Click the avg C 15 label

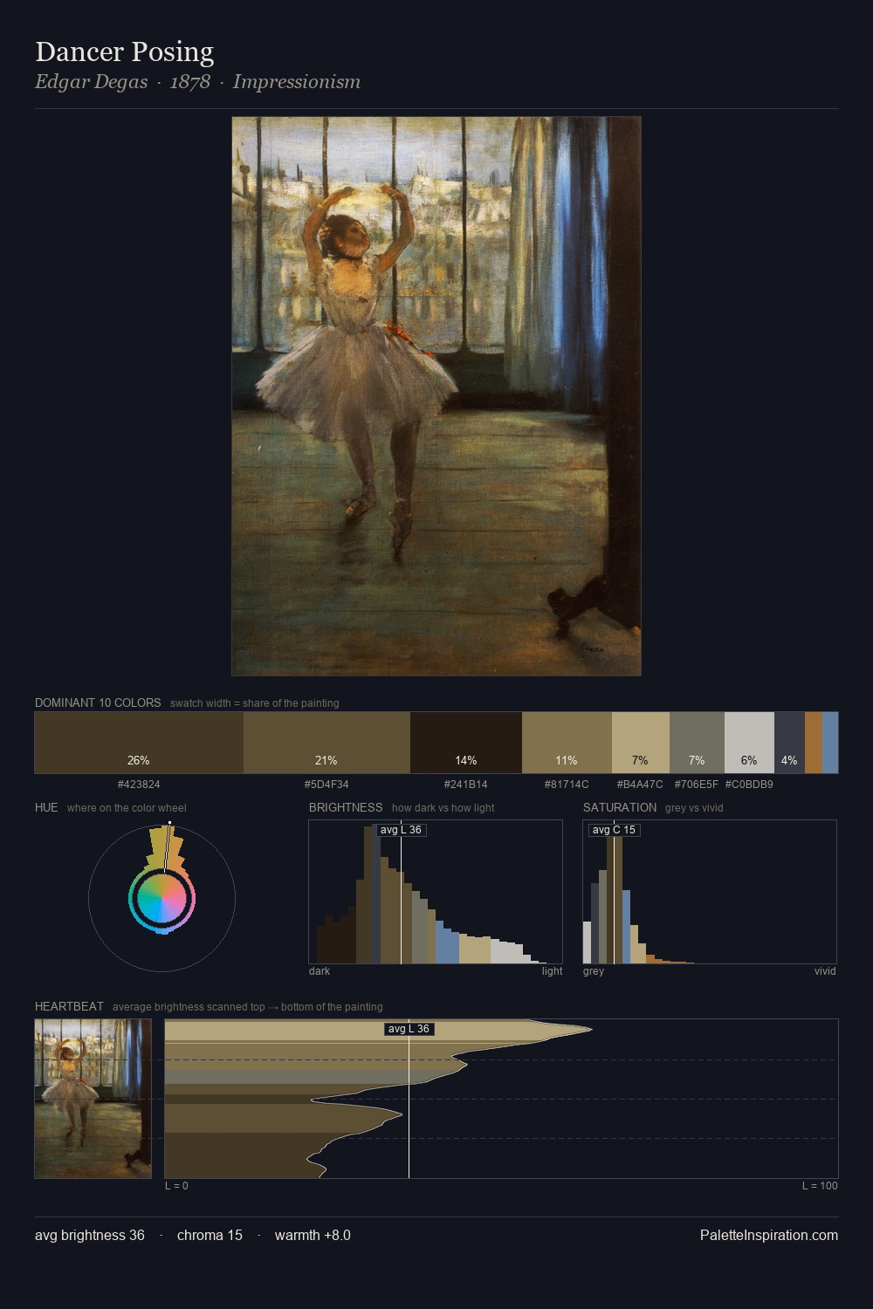(x=614, y=830)
